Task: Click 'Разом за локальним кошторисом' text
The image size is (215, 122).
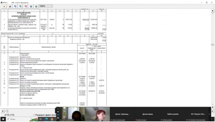Action: pos(19,38)
